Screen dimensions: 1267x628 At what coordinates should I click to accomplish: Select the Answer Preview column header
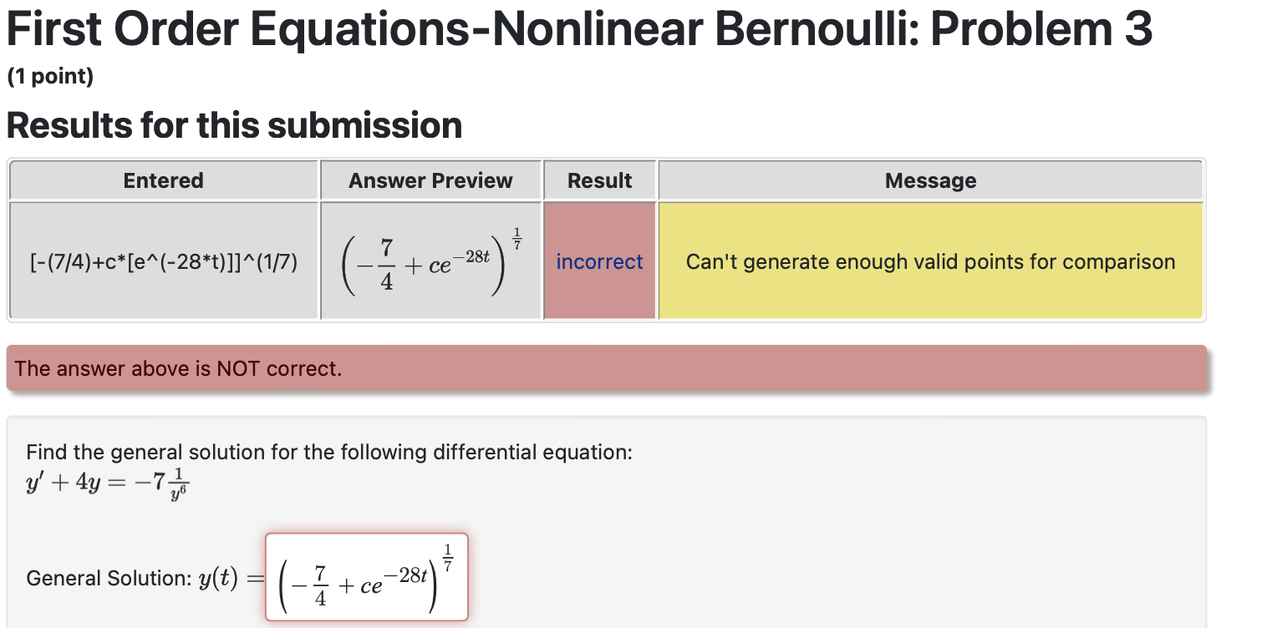tap(430, 180)
